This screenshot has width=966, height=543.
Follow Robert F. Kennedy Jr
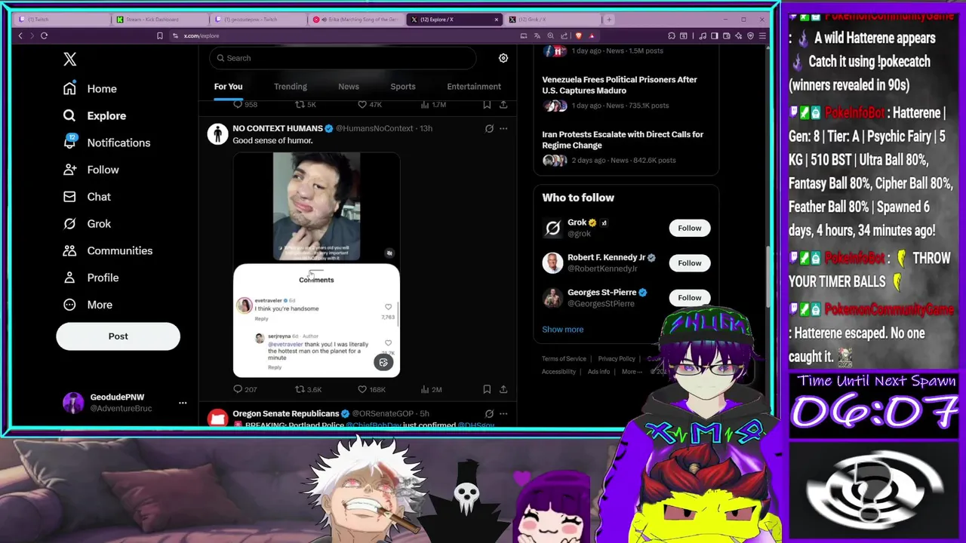689,263
